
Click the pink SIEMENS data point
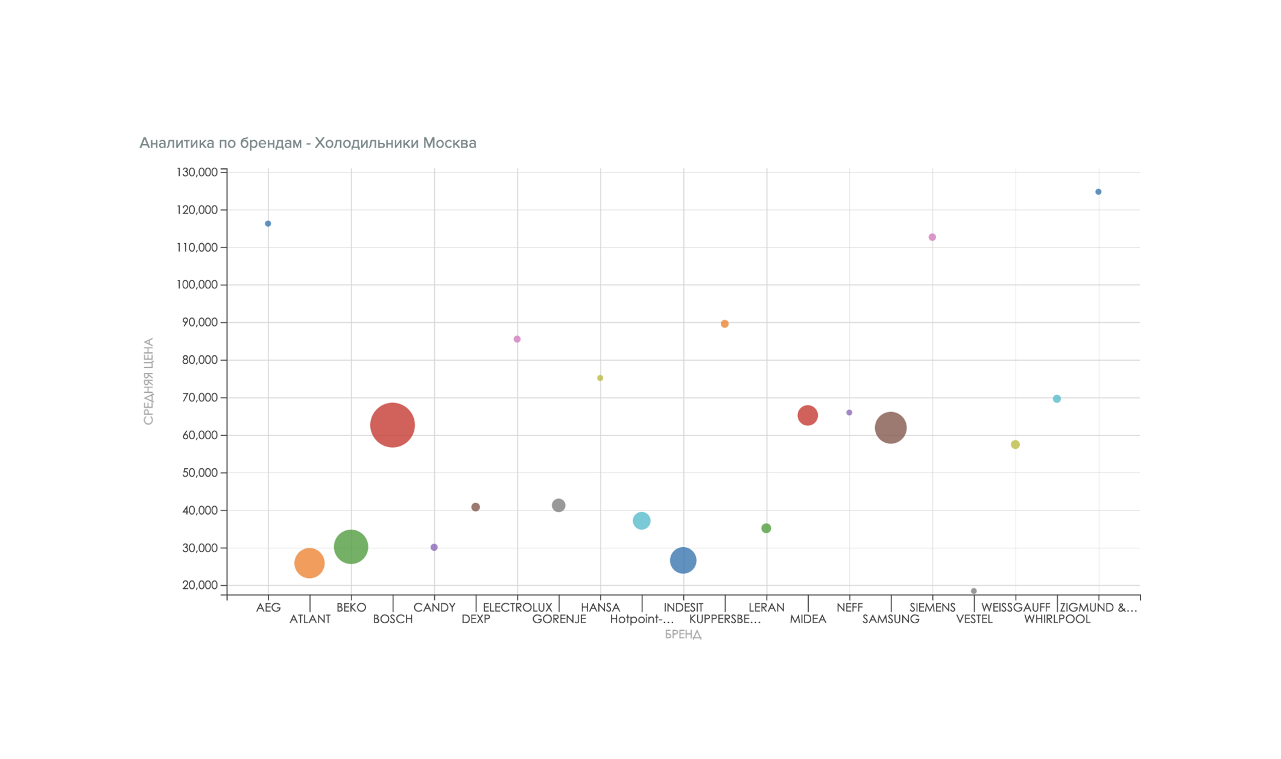(932, 237)
